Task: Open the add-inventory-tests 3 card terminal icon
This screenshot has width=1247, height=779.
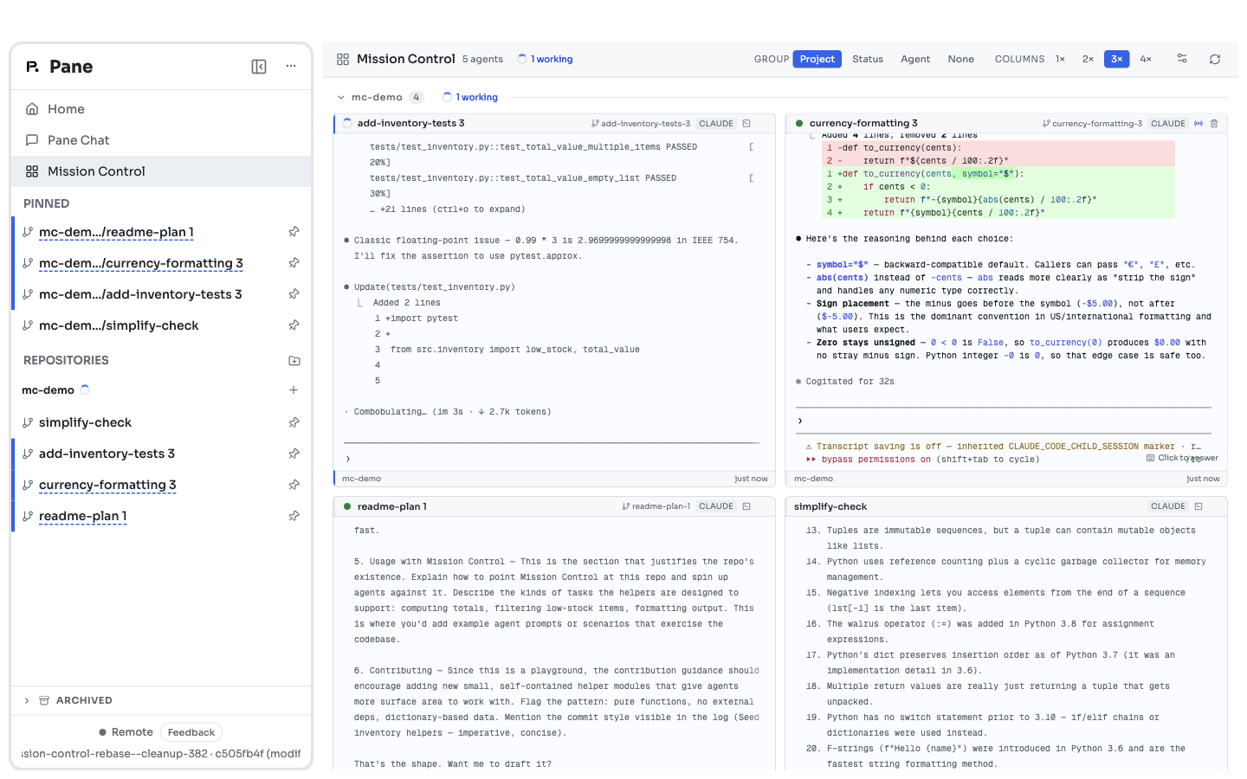Action: pyautogui.click(x=746, y=124)
